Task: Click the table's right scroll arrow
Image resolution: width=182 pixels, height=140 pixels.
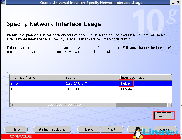Action: (169, 105)
